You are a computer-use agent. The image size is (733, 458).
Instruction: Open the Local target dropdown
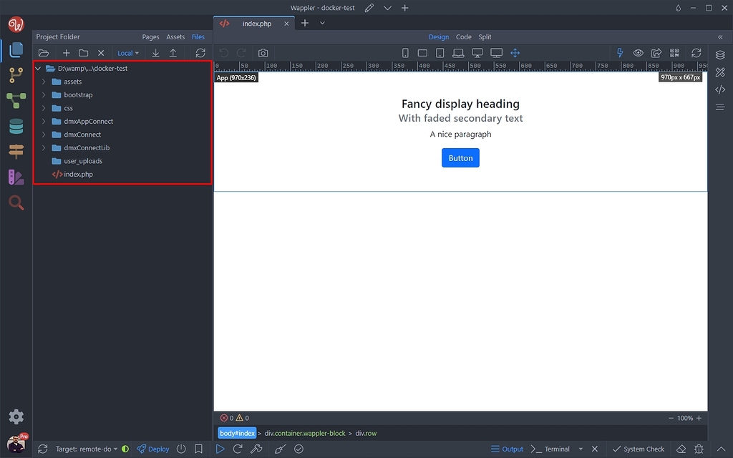coord(127,53)
